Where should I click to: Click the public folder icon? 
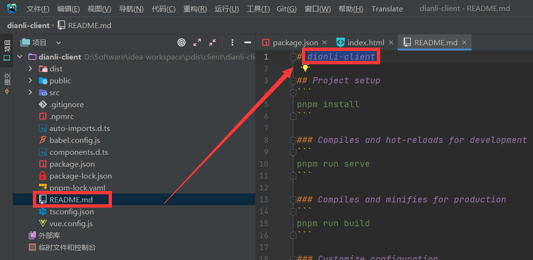(43, 80)
